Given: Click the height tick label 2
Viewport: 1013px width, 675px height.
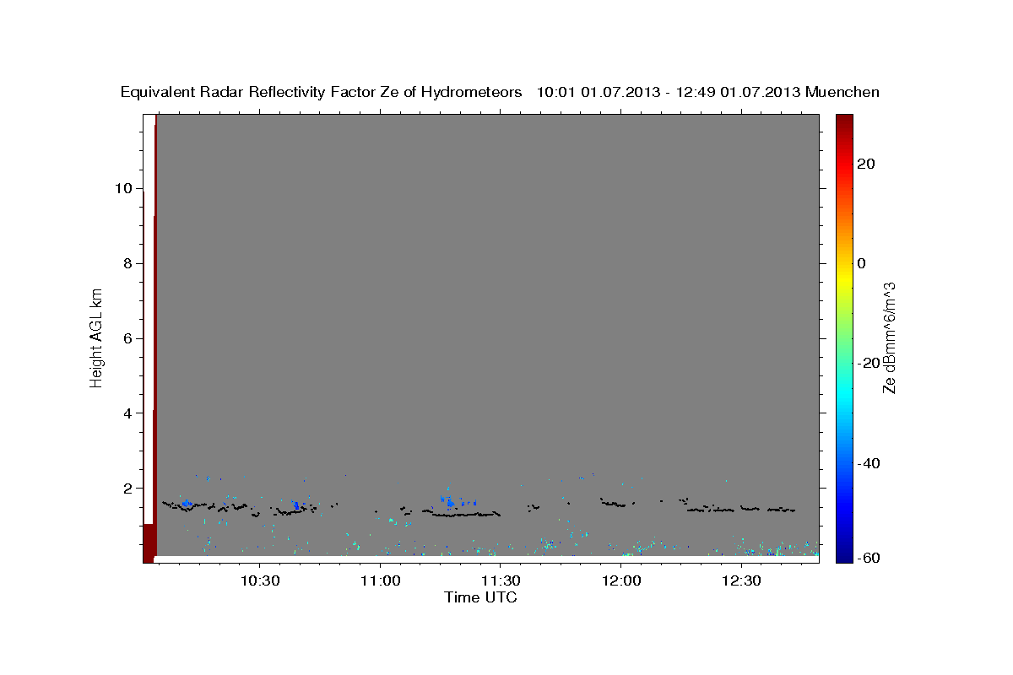Looking at the screenshot, I should (x=128, y=489).
